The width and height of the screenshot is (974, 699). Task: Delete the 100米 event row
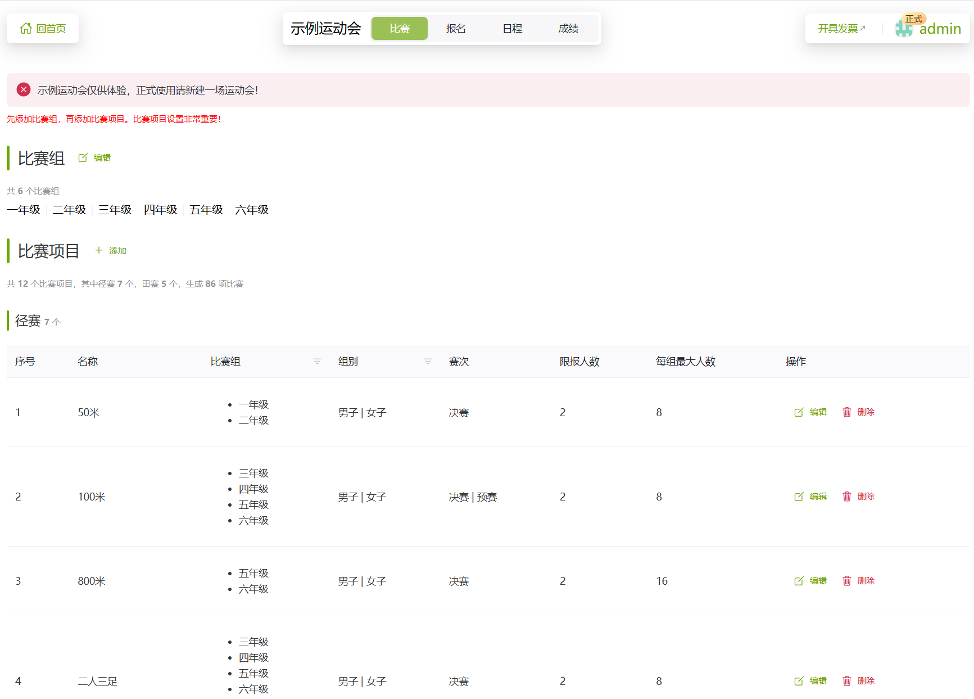858,497
